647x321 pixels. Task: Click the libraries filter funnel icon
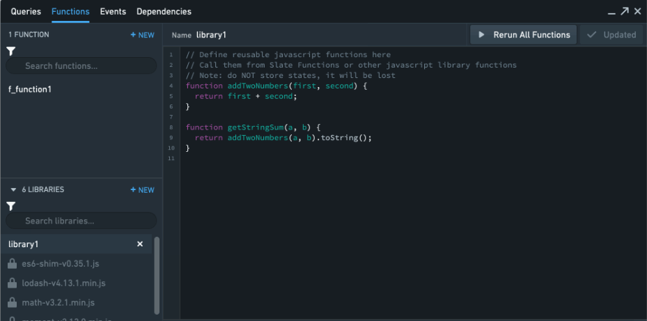click(x=11, y=206)
